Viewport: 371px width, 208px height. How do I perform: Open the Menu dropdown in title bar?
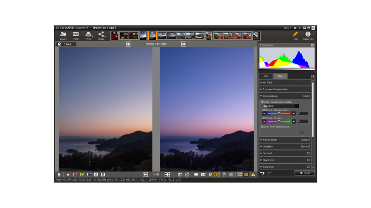tap(287, 28)
